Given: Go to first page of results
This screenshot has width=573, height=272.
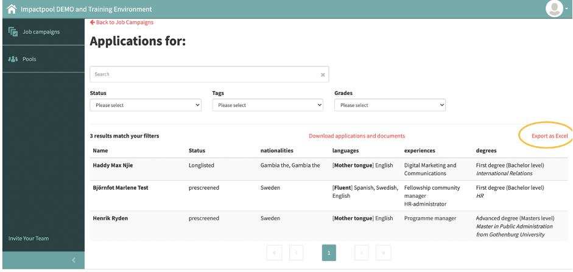Looking at the screenshot, I should click(x=274, y=253).
